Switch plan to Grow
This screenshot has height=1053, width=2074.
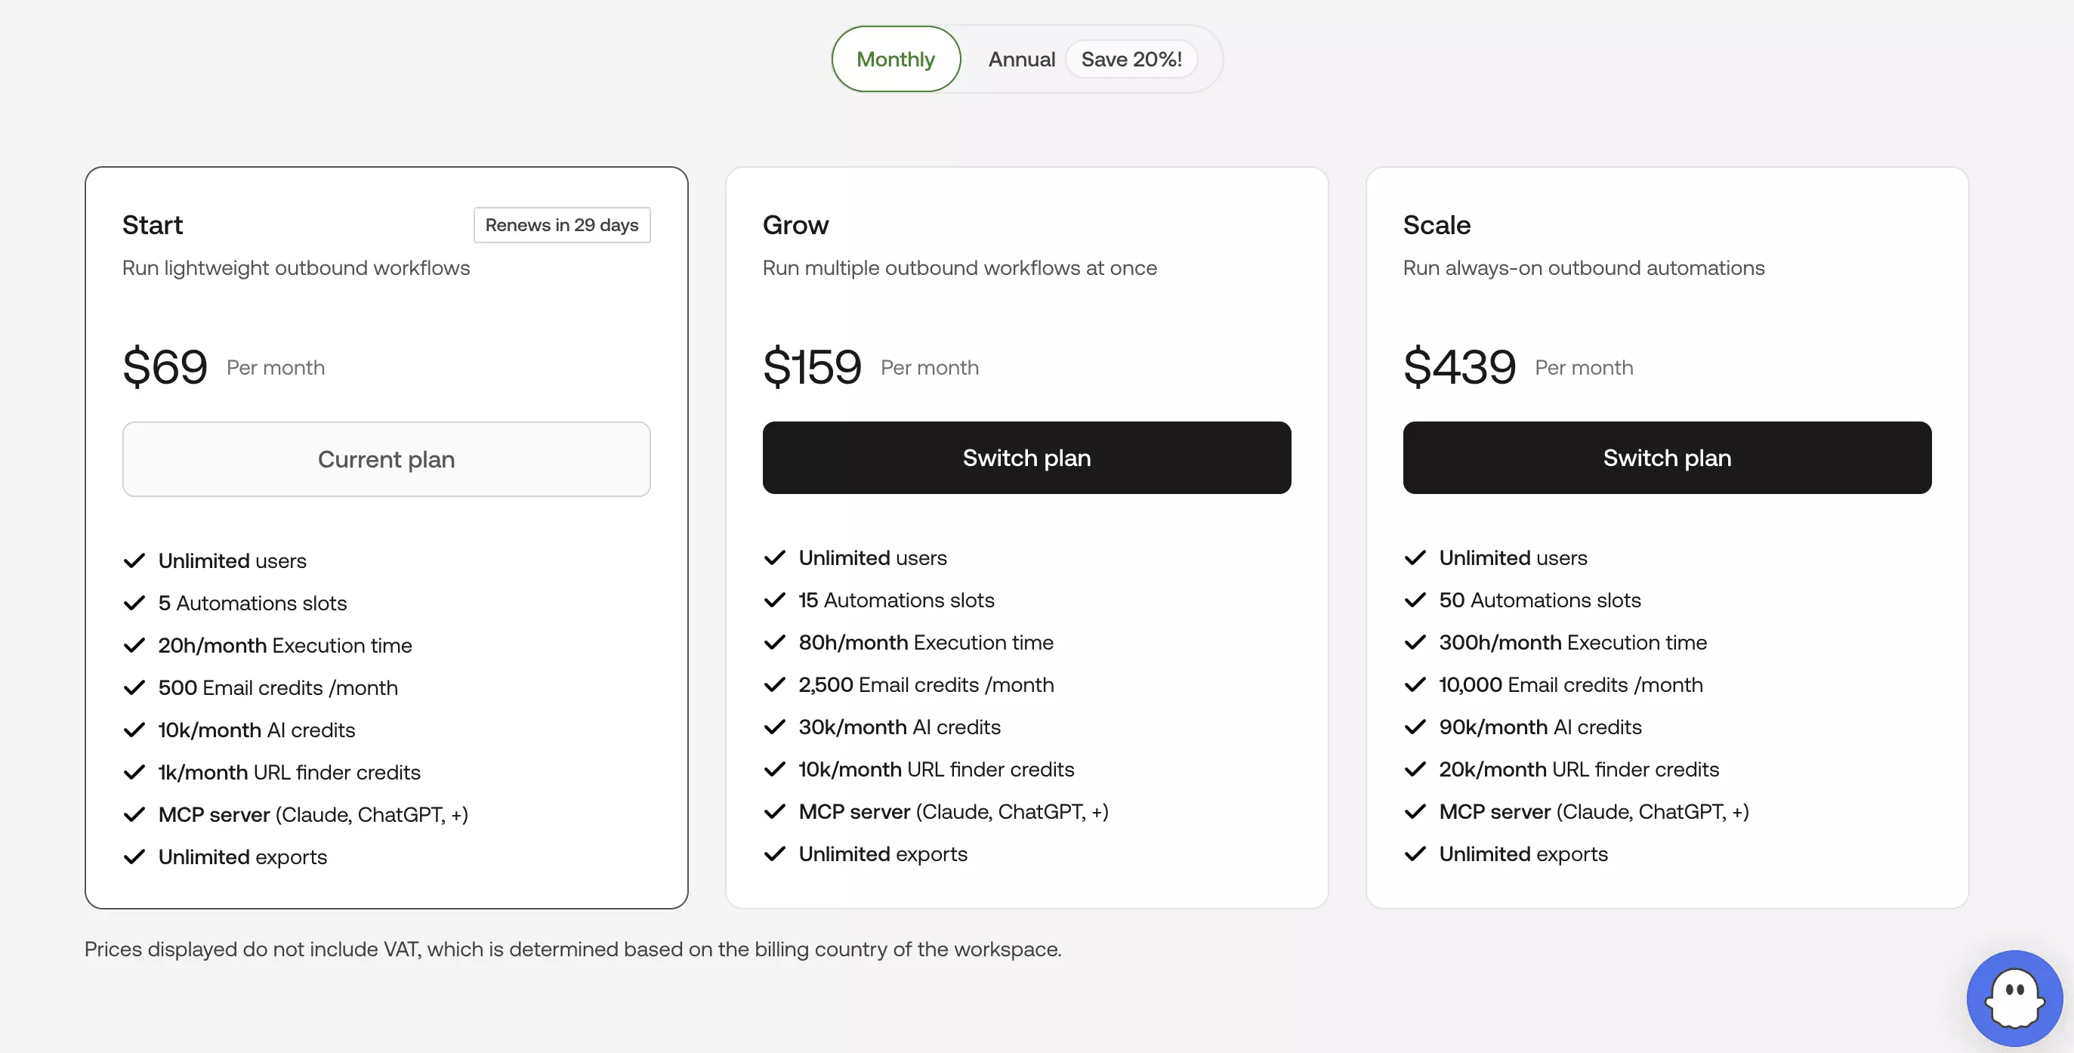click(x=1026, y=457)
